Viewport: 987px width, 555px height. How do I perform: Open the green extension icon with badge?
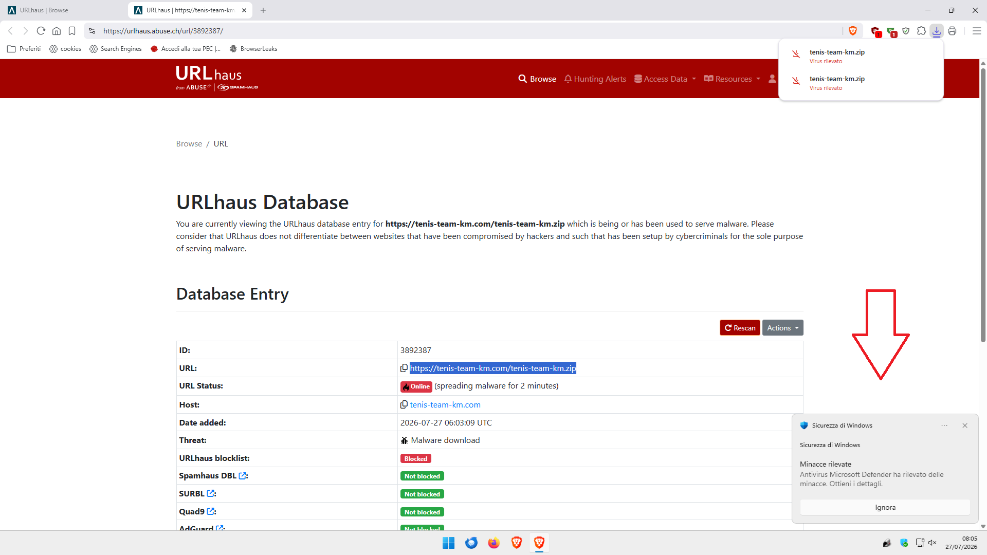click(891, 31)
